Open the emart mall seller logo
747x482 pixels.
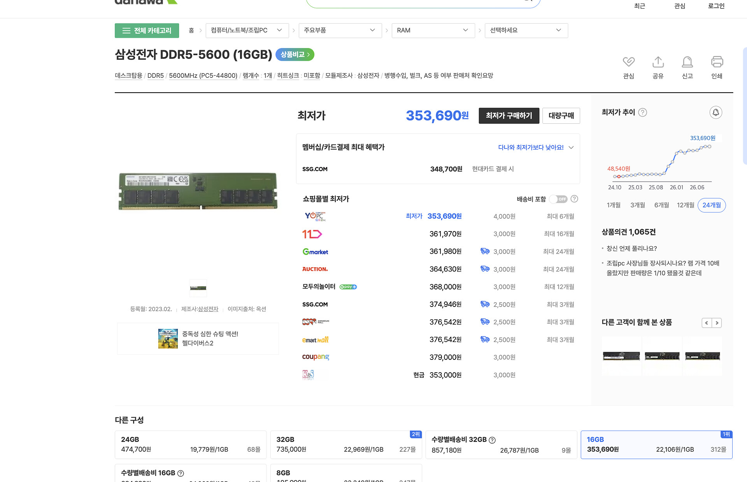(315, 340)
